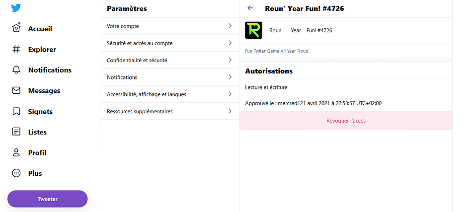The height and width of the screenshot is (212, 476).
Task: Expand Confidentialité et sécurité chevron
Action: [x=230, y=60]
